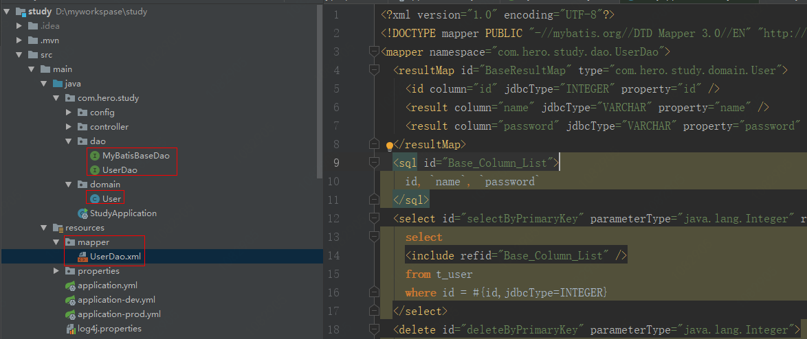Open log4j.properties from the tree

coord(109,329)
